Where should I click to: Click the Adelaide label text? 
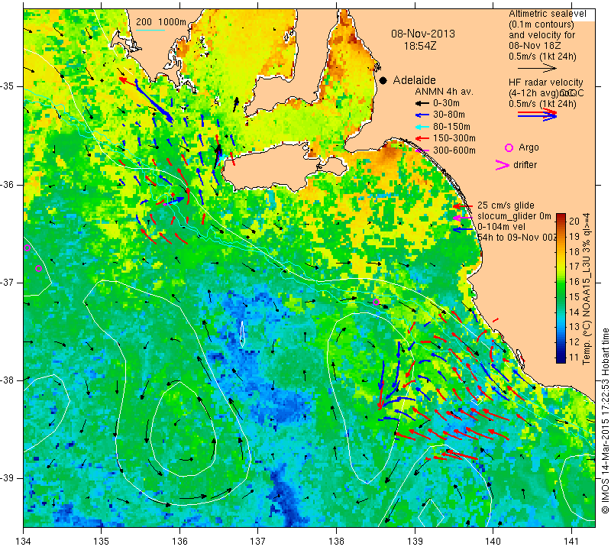coord(414,80)
